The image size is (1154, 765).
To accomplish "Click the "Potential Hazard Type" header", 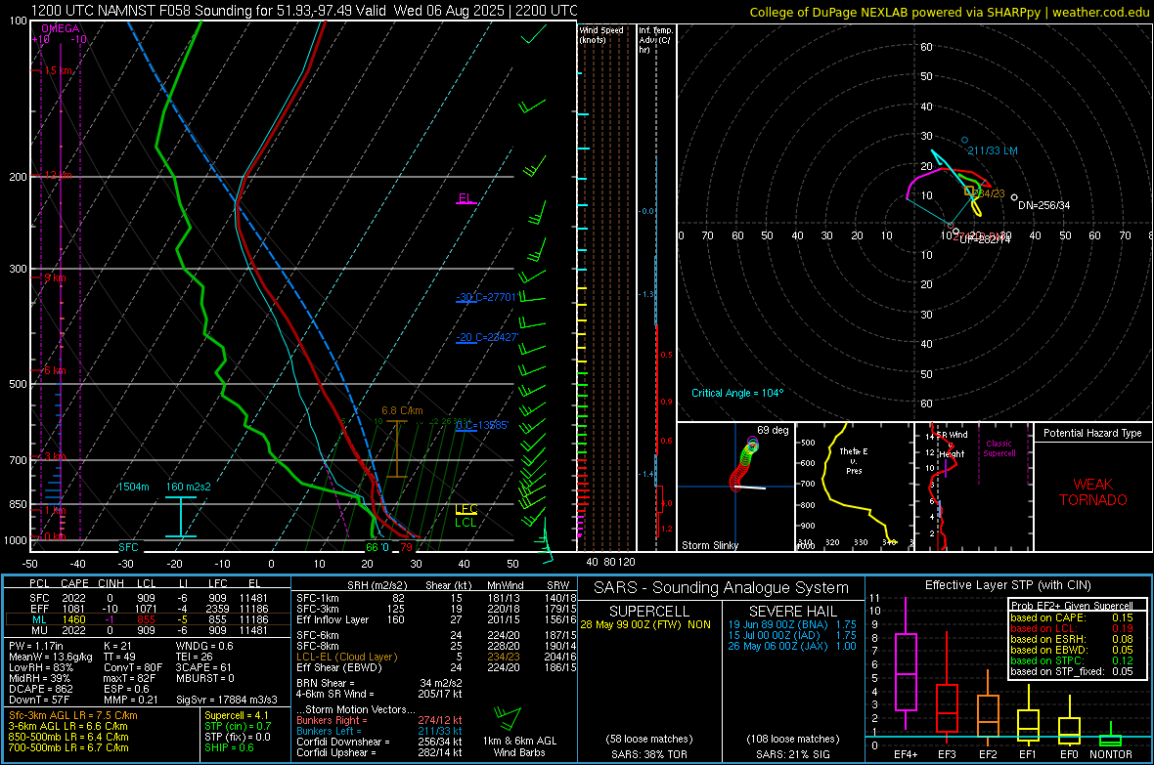I will point(1092,433).
